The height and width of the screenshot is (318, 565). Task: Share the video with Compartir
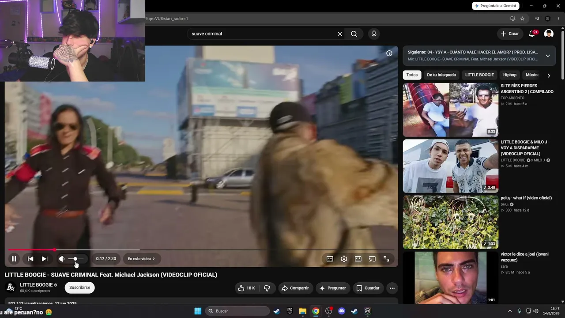295,288
